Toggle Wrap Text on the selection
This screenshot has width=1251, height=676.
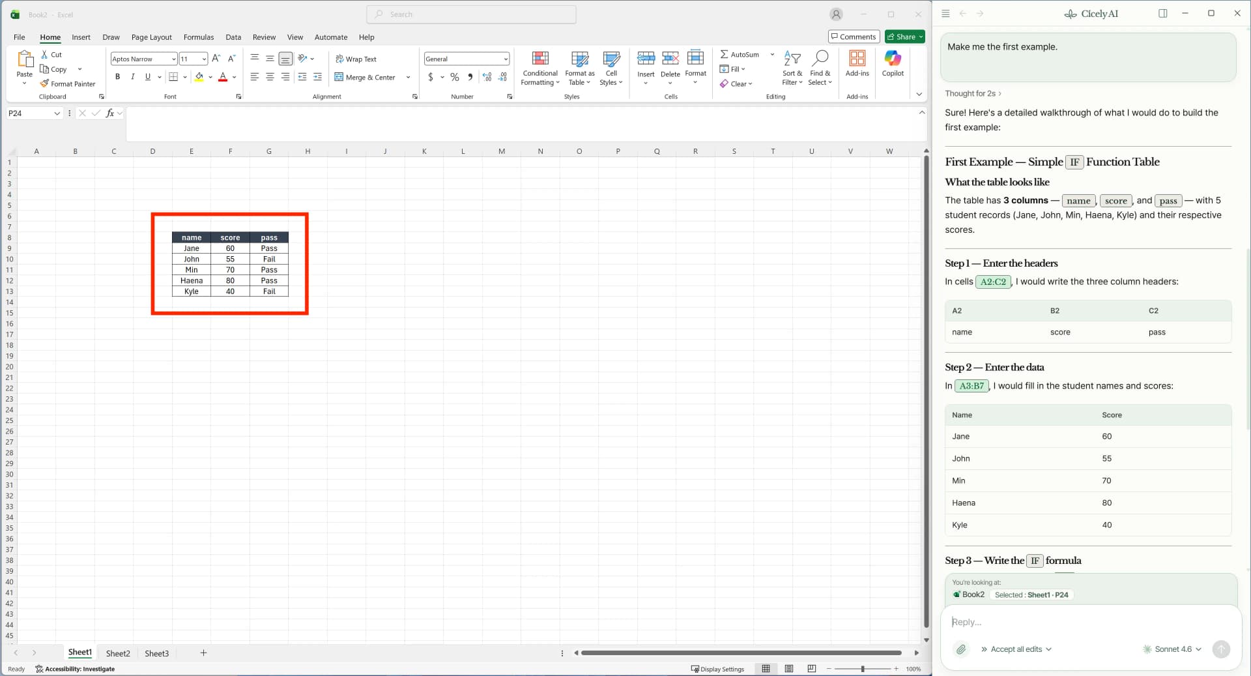[356, 59]
